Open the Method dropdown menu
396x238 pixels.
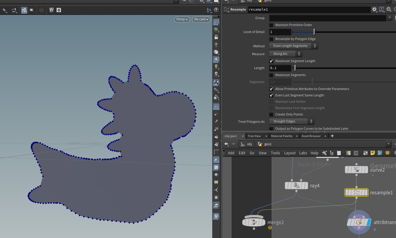tap(293, 46)
